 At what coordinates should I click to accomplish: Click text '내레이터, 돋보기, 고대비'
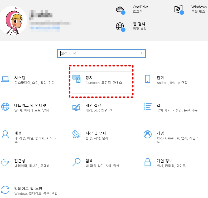click(x=32, y=166)
